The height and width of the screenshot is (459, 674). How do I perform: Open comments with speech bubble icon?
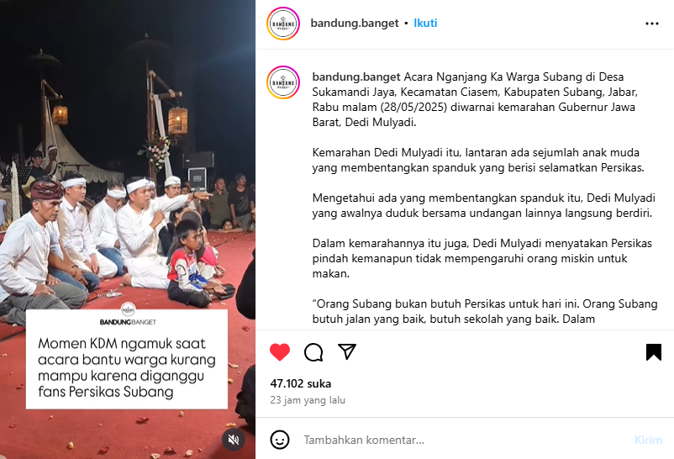click(313, 352)
